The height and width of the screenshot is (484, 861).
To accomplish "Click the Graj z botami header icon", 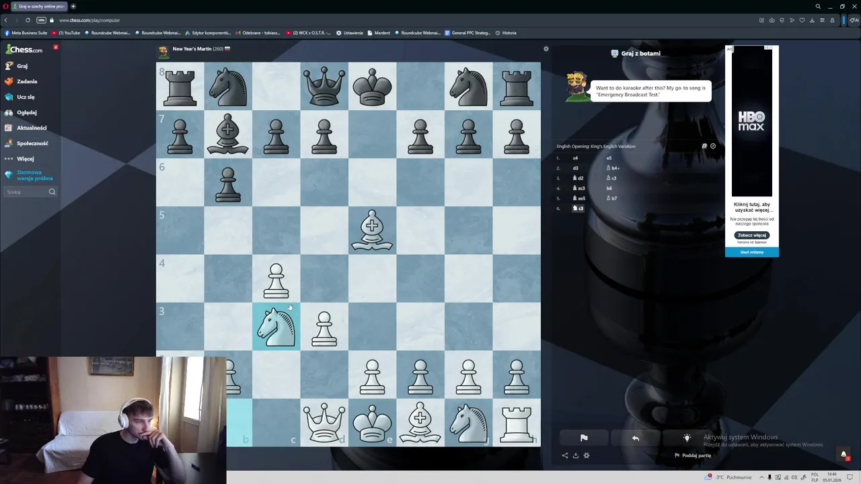I will (x=614, y=53).
